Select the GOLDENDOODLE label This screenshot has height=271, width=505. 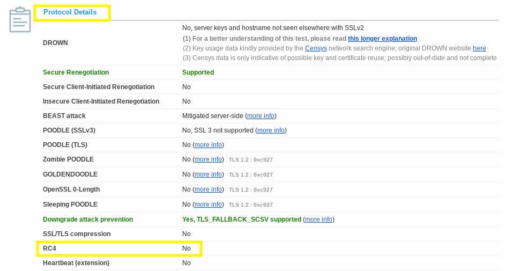[70, 174]
